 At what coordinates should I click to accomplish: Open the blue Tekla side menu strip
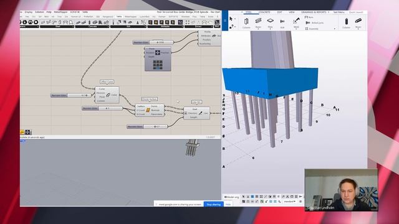pos(224,21)
